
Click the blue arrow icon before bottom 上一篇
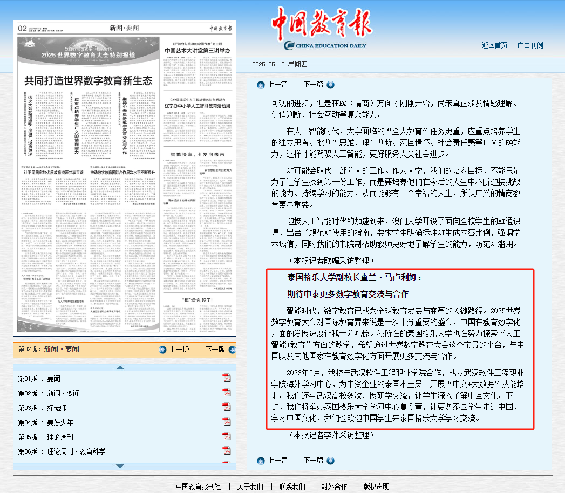coord(261,462)
